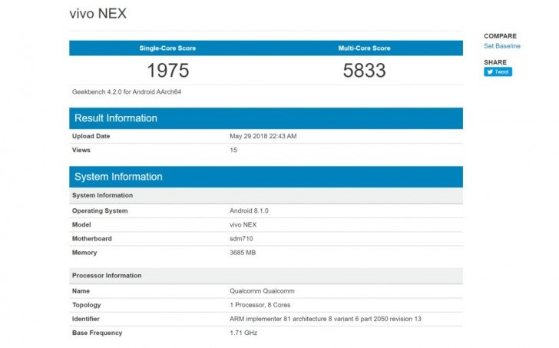Click the Name label under Processor Information

(81, 291)
